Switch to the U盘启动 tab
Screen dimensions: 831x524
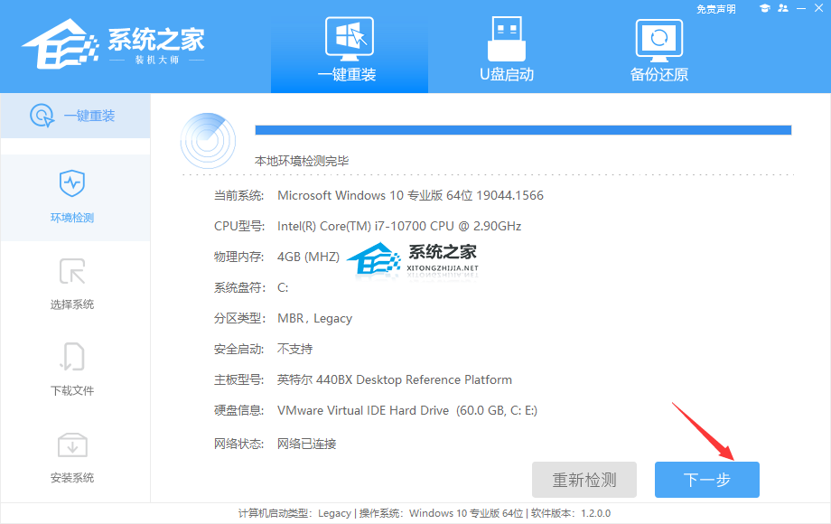(507, 48)
